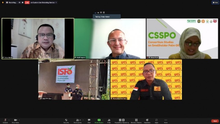Expand the Custom Live Streaming Service dropdown
220x124 pixels.
56,3
